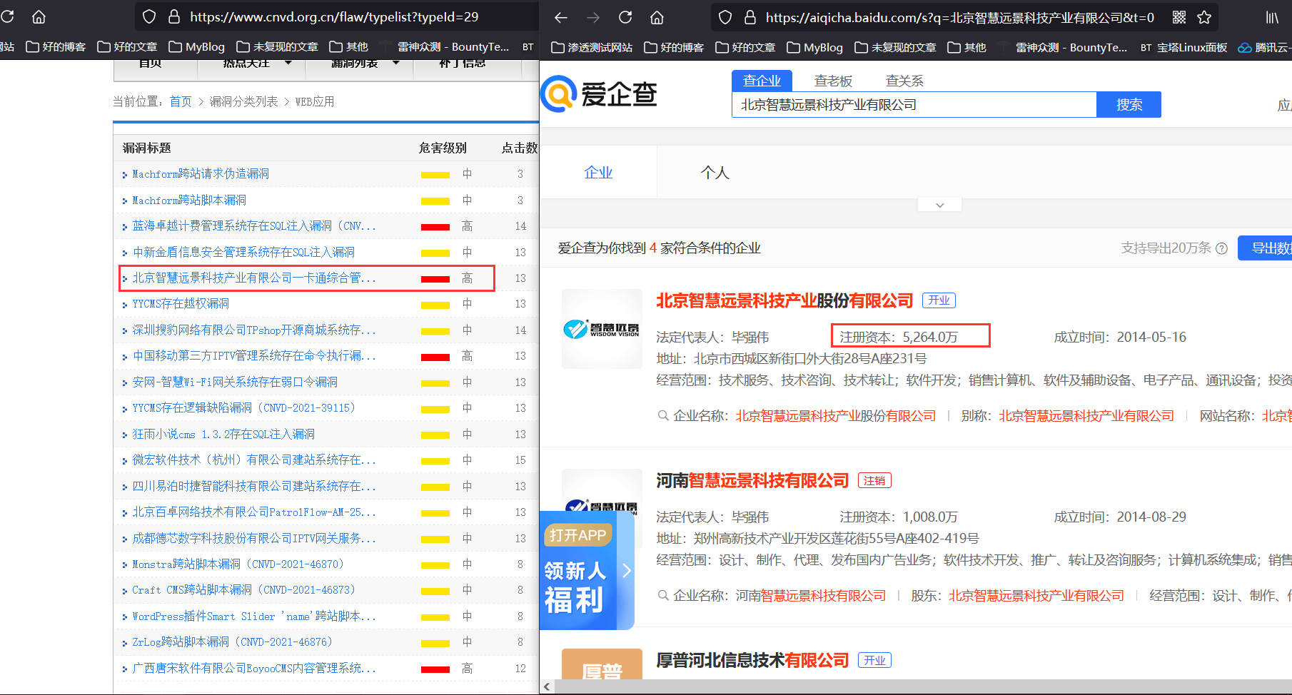Click the magnifier icon beside 企业名称
Screen dimensions: 1292x695
(x=663, y=415)
